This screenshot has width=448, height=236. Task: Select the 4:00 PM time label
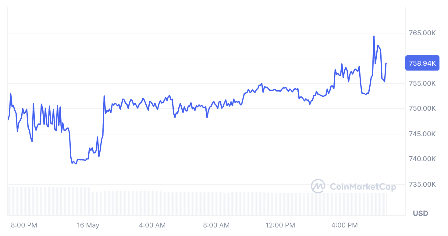coord(345,225)
